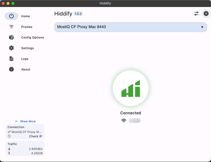This screenshot has height=162, width=211.
Task: Click the Proxies filter icon
Action: tap(11, 27)
